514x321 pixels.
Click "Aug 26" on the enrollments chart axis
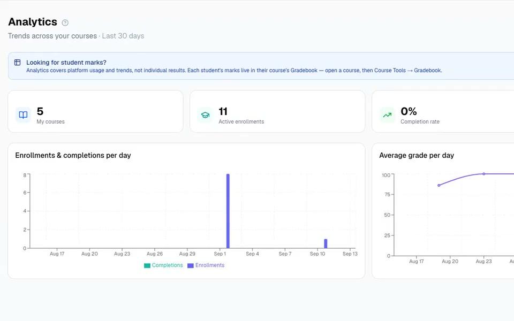155,254
